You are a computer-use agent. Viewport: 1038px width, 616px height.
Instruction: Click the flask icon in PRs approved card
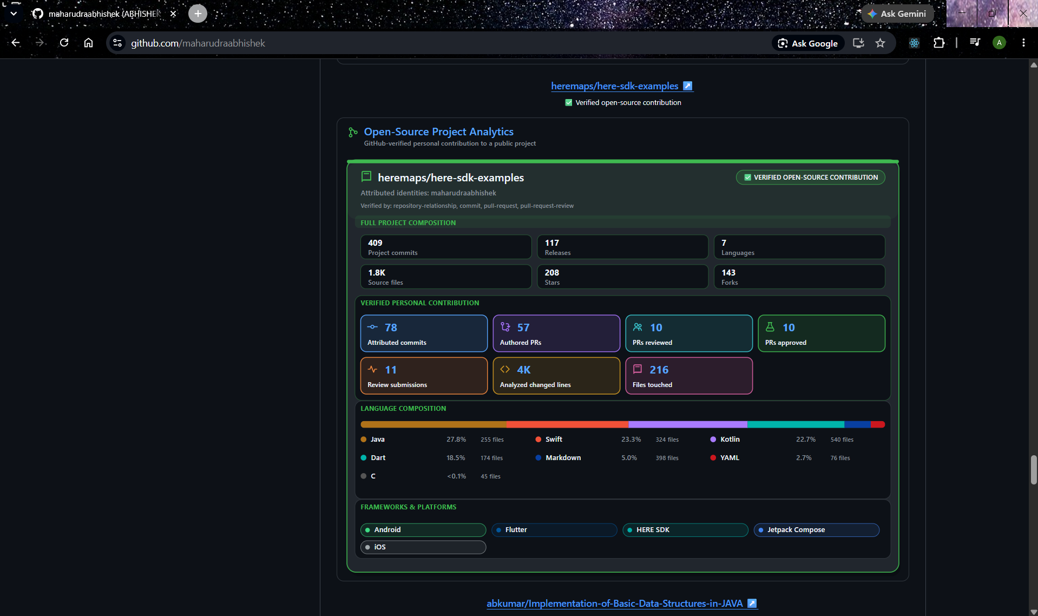point(770,327)
